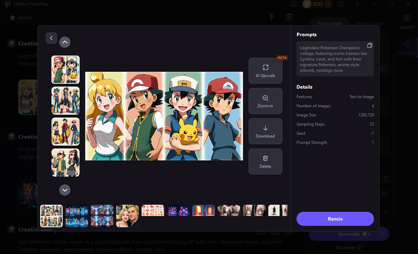This screenshot has width=418, height=254.
Task: Open the arm tattoo thumbnail
Action: pyautogui.click(x=254, y=210)
